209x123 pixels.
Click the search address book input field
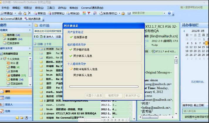(x=147, y=13)
